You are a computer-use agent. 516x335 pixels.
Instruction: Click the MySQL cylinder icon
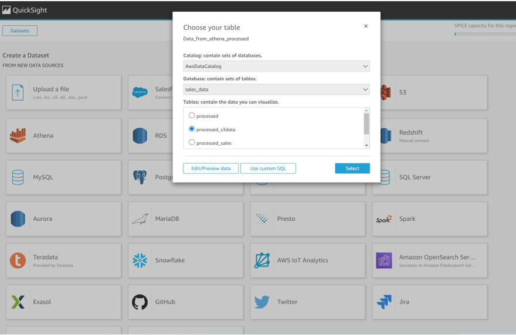coord(18,177)
